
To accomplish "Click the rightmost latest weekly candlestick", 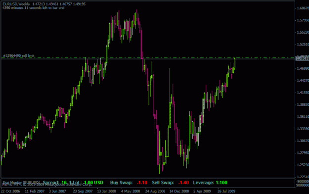I will (x=234, y=64).
